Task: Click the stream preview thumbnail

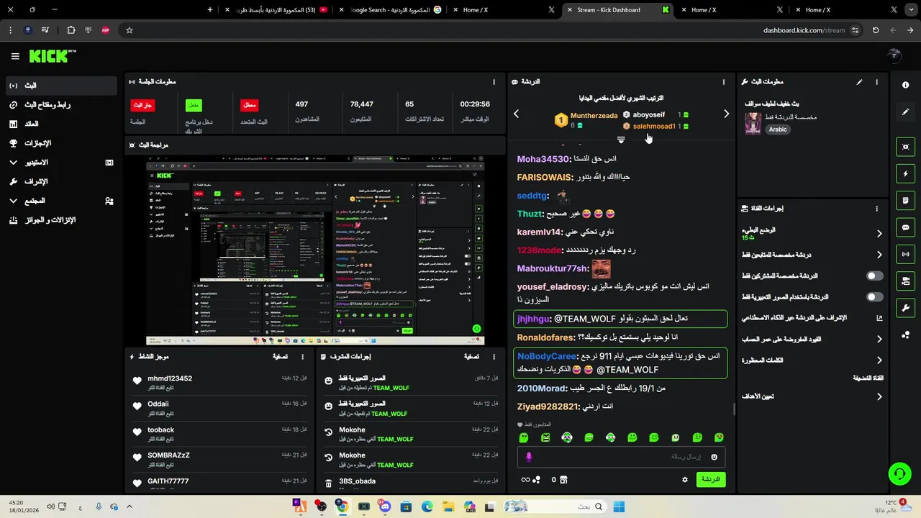Action: point(315,250)
